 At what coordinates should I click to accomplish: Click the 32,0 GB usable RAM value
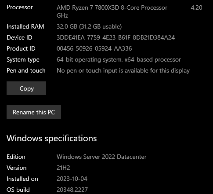click(x=89, y=26)
